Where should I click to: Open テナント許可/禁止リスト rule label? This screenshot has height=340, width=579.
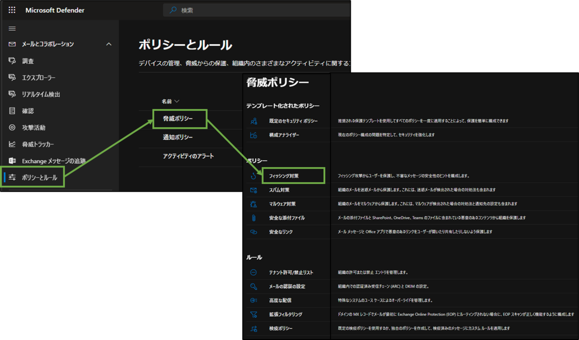pos(291,273)
